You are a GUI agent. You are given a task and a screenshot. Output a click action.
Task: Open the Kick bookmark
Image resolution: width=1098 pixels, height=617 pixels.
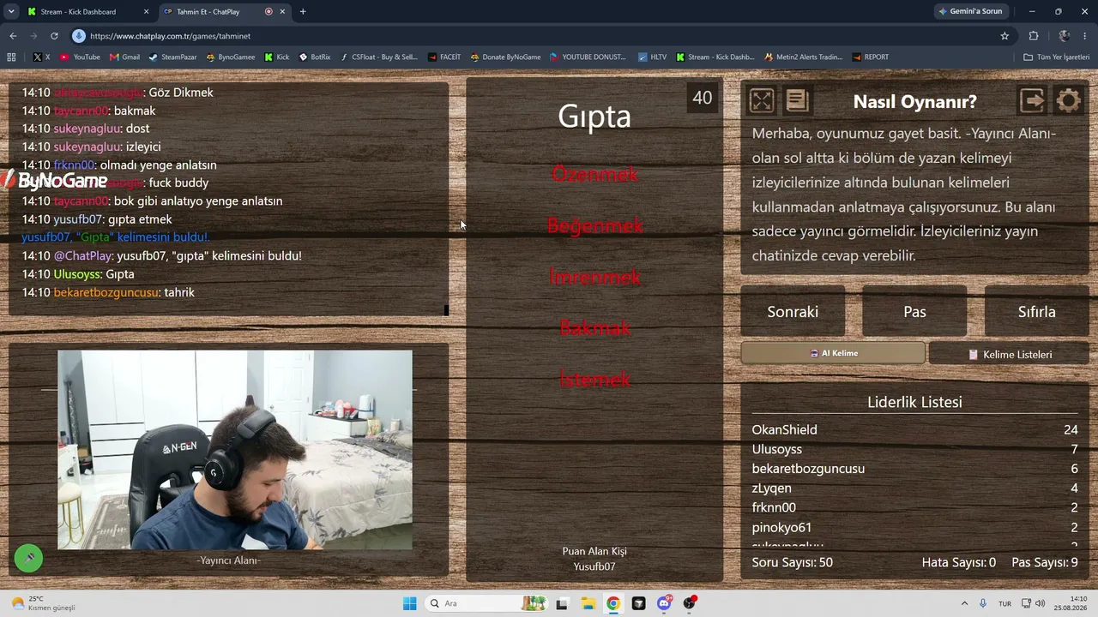(x=276, y=57)
